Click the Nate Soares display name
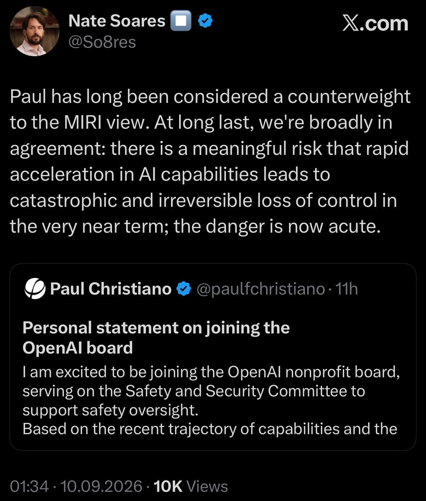Image resolution: width=426 pixels, height=501 pixels. [117, 21]
